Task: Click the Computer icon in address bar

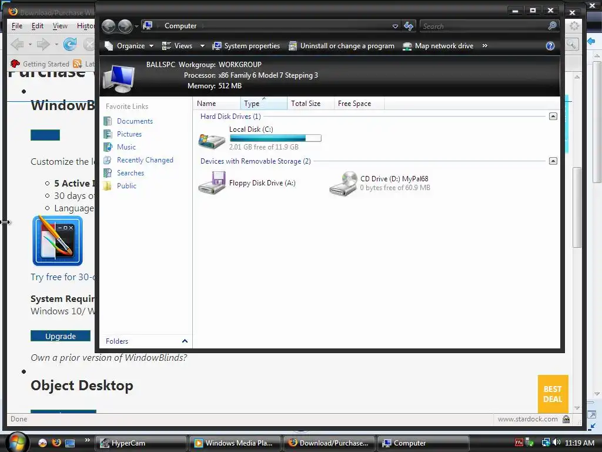Action: click(148, 26)
